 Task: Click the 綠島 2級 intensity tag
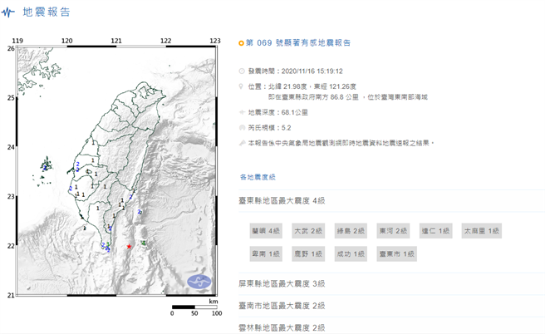coord(350,230)
